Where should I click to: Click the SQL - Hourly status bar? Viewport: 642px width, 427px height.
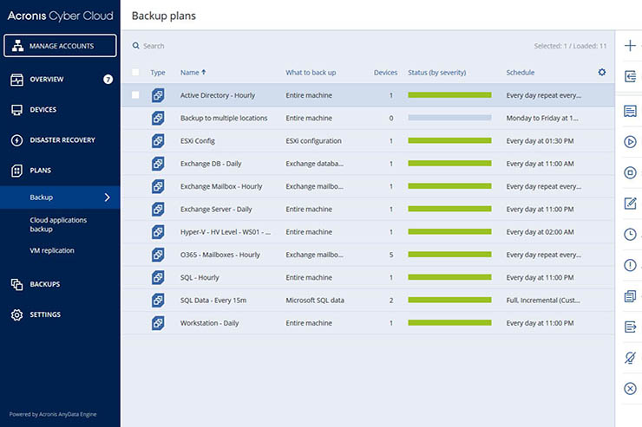(x=449, y=277)
